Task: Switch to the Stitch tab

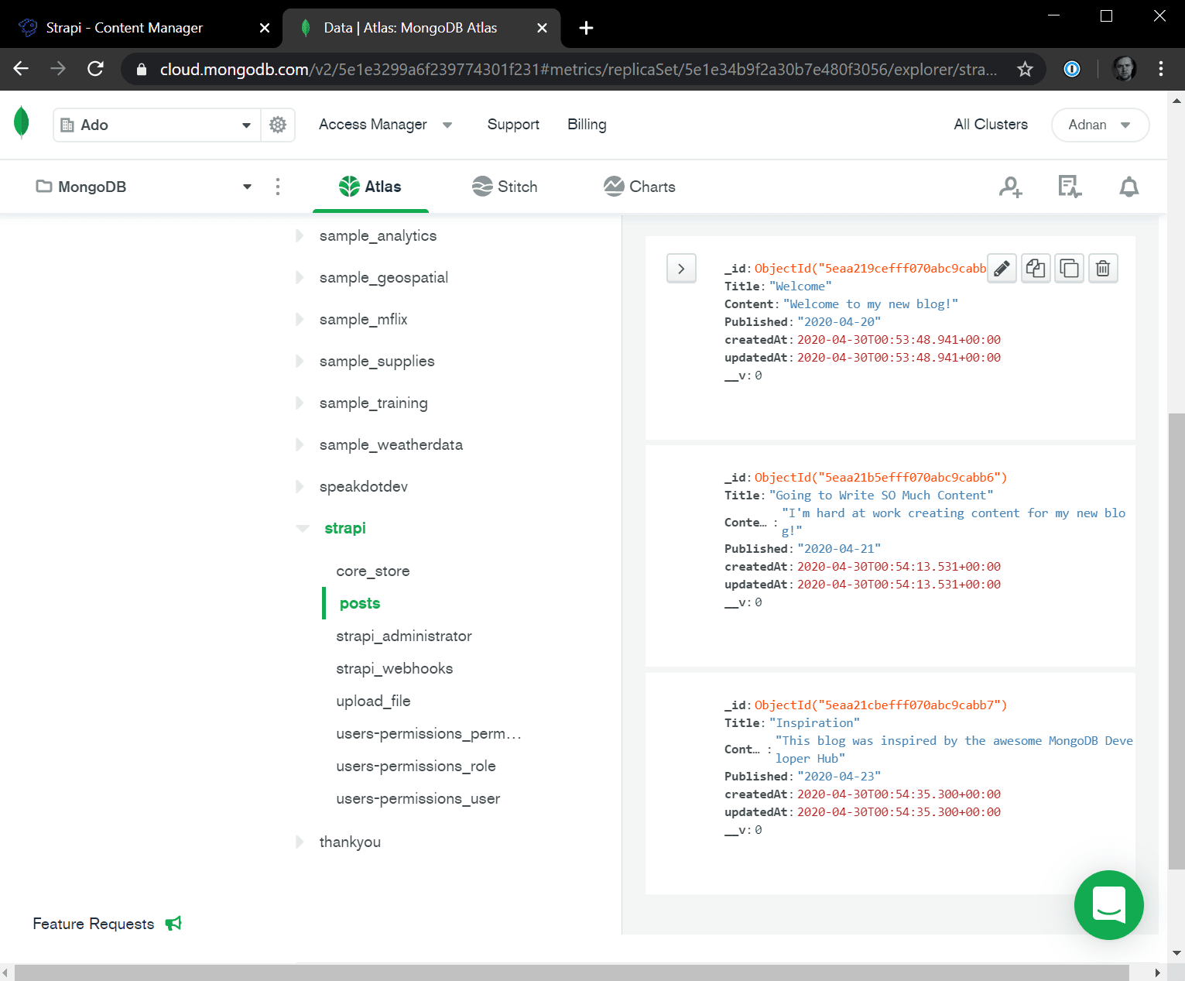Action: coord(505,187)
